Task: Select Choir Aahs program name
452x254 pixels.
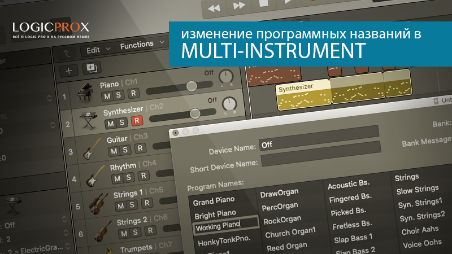Action: pyautogui.click(x=420, y=230)
